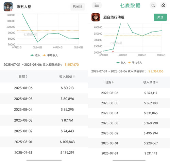Viewport: 170px width, 162px height.
Task: Click the $ 89,295 revenue cell
Action: (x=67, y=109)
